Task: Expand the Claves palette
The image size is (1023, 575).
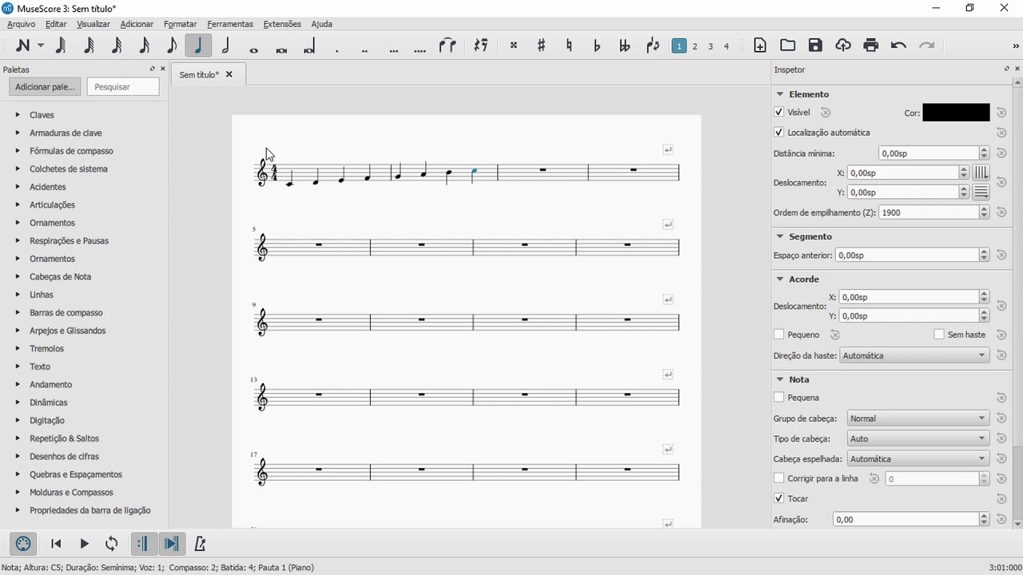Action: [18, 115]
